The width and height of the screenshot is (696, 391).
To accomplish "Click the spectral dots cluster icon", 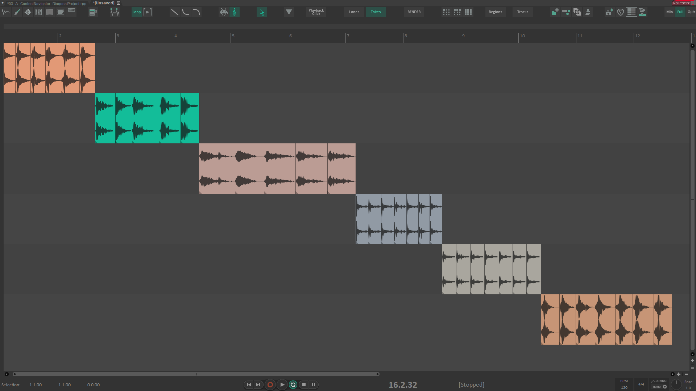I will [x=28, y=12].
